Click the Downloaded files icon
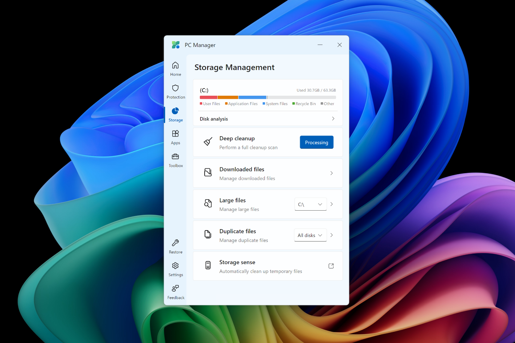The width and height of the screenshot is (515, 343). [208, 173]
